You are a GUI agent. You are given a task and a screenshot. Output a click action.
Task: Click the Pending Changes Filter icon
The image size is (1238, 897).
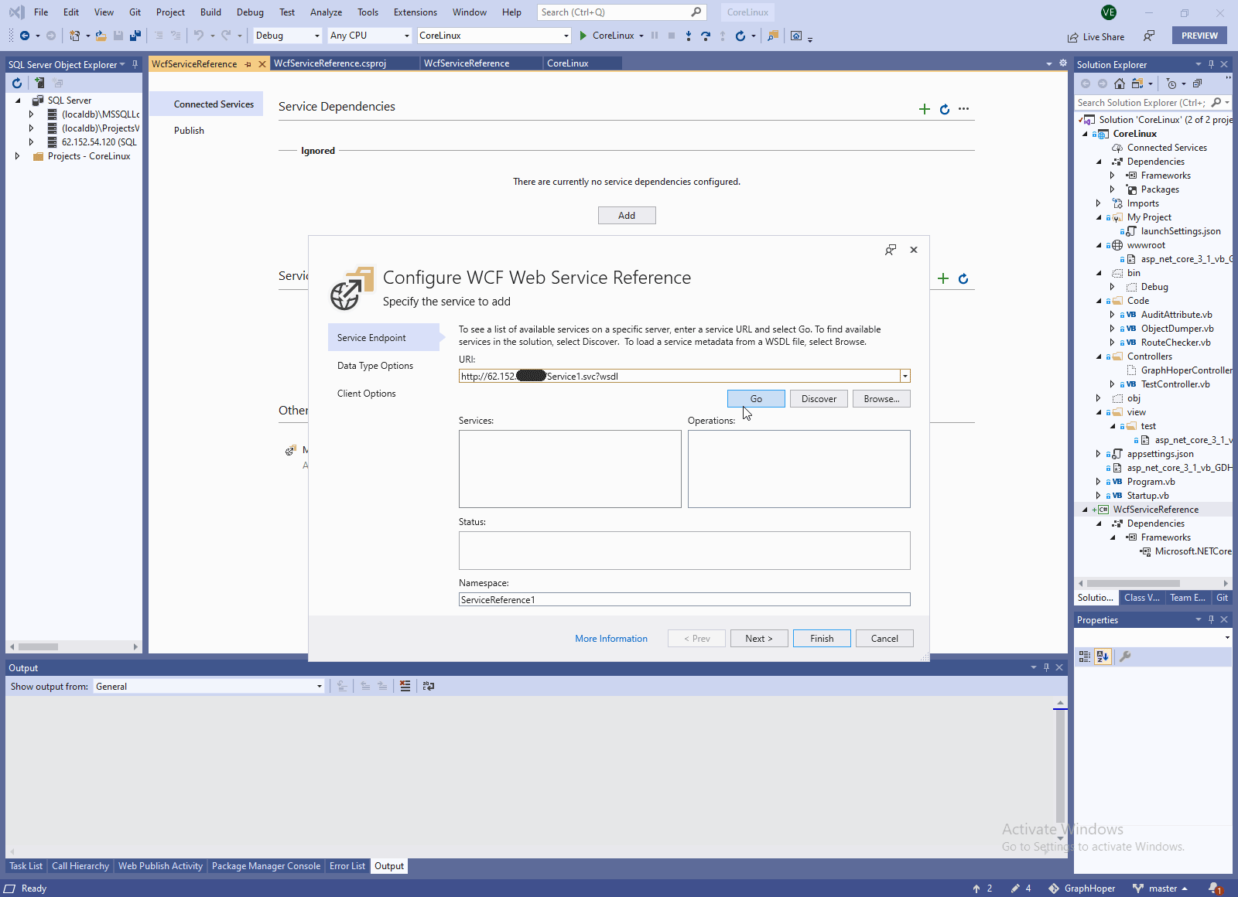(1171, 84)
